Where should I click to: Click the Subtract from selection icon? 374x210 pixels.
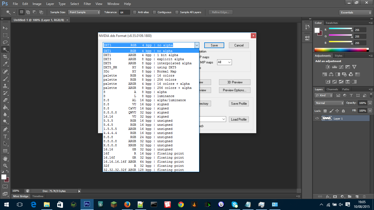[x=34, y=12]
